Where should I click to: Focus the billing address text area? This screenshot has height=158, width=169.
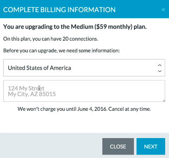click(84, 91)
